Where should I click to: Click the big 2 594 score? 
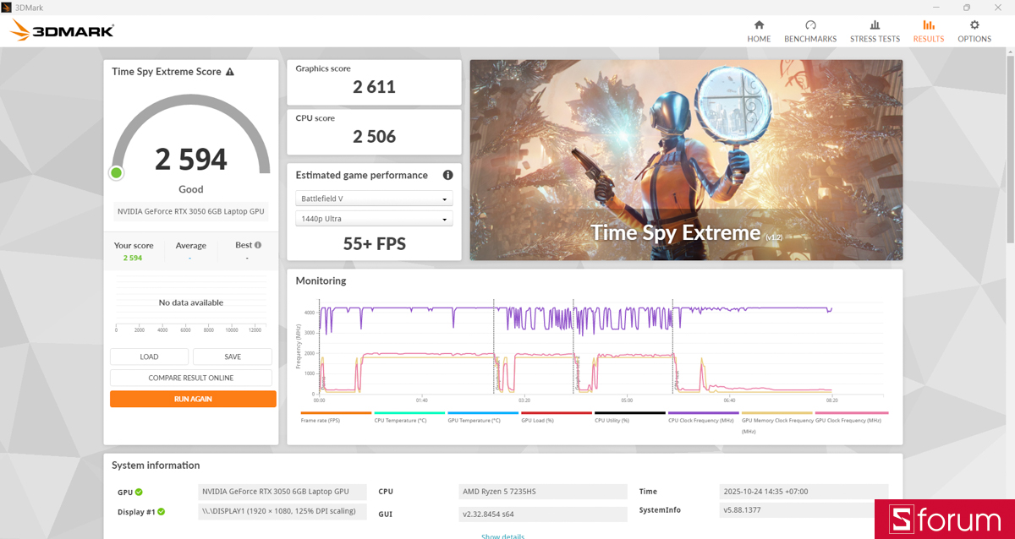tap(191, 159)
